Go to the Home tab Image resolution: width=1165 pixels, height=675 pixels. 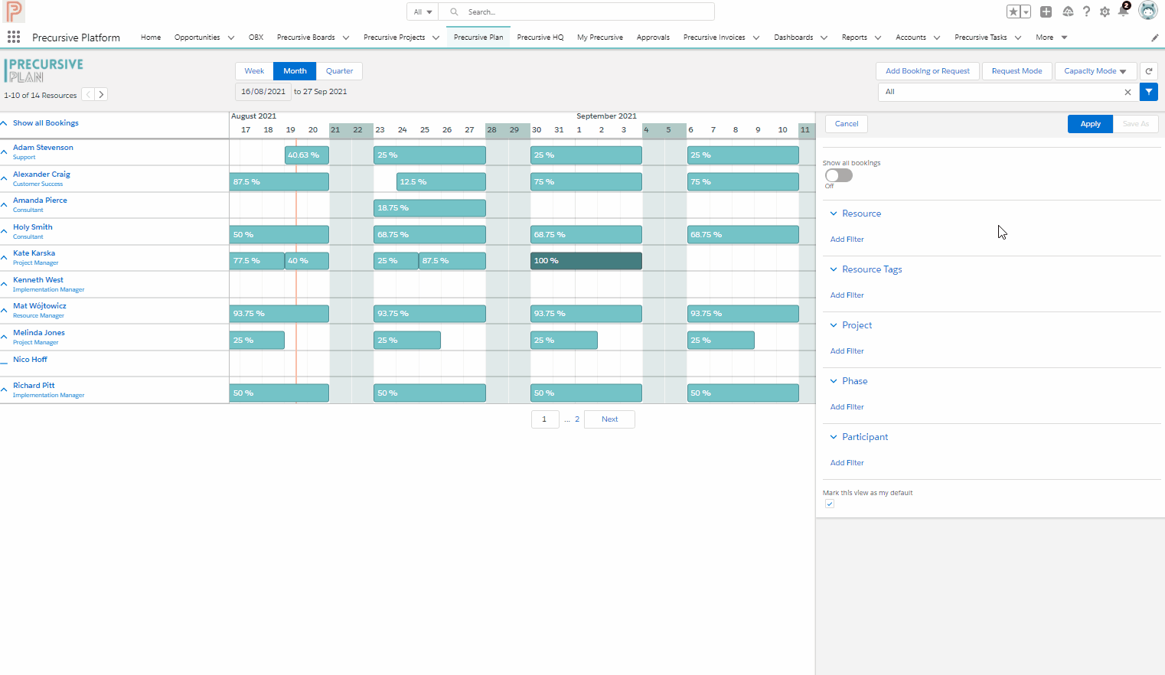(x=151, y=37)
